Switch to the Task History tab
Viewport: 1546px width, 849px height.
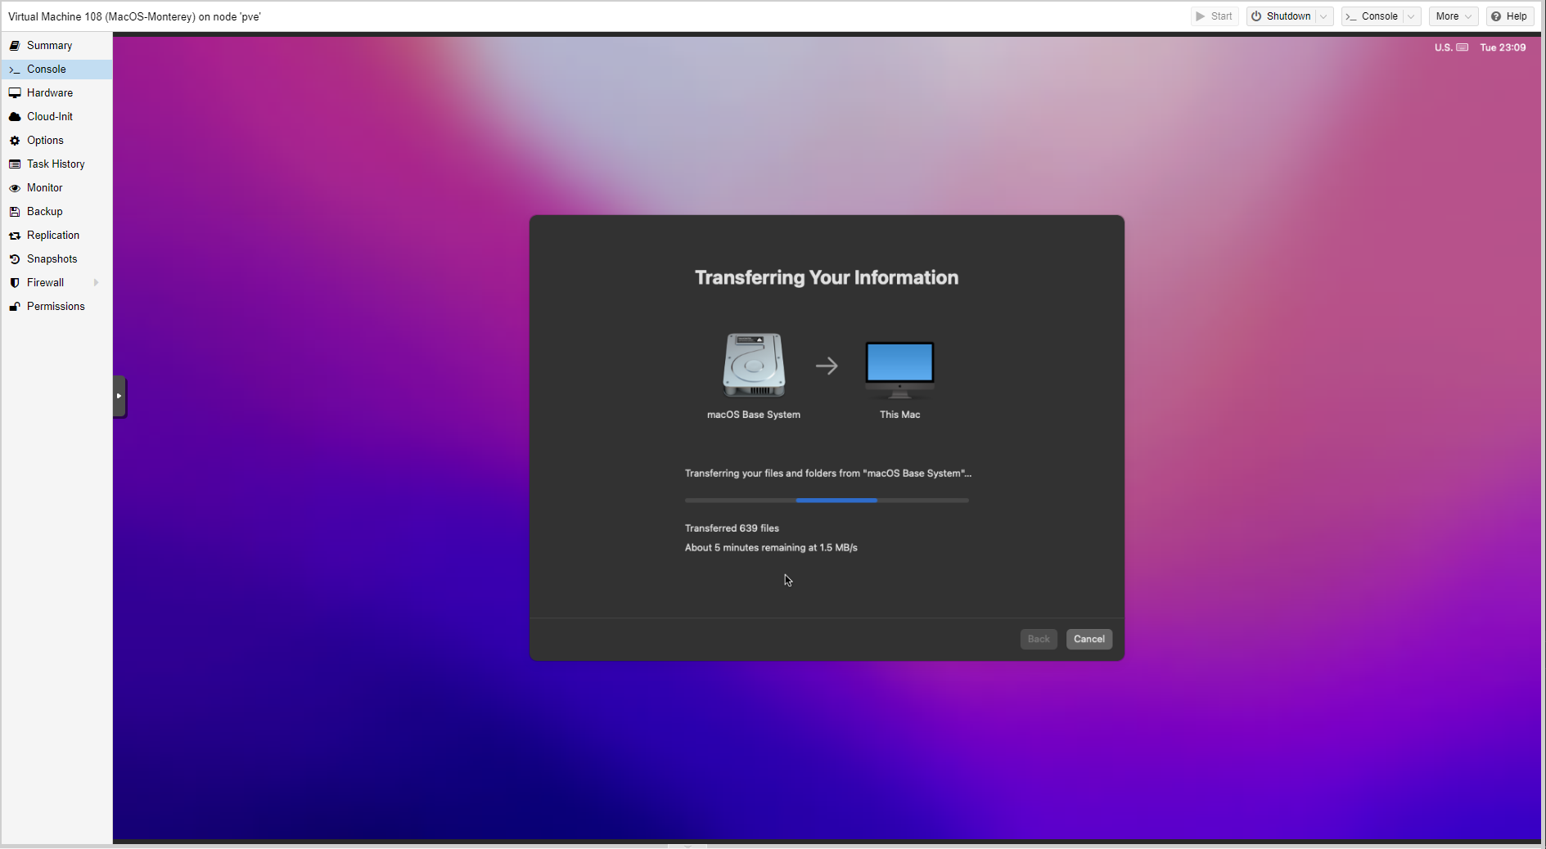pos(56,164)
